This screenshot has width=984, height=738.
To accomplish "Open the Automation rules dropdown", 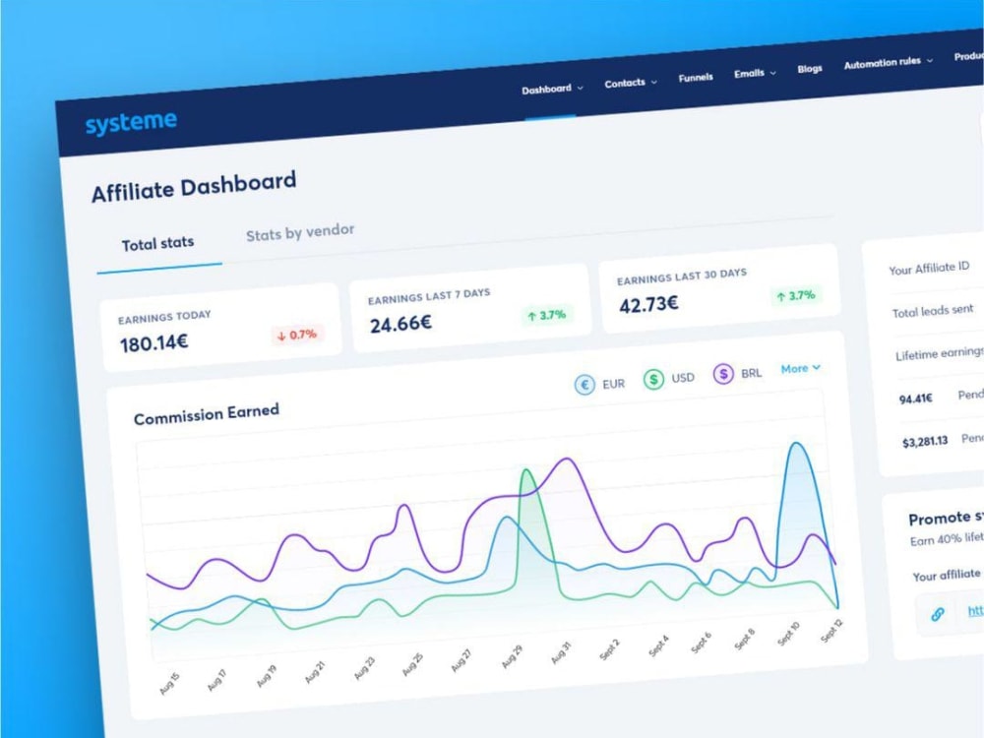I will click(888, 62).
